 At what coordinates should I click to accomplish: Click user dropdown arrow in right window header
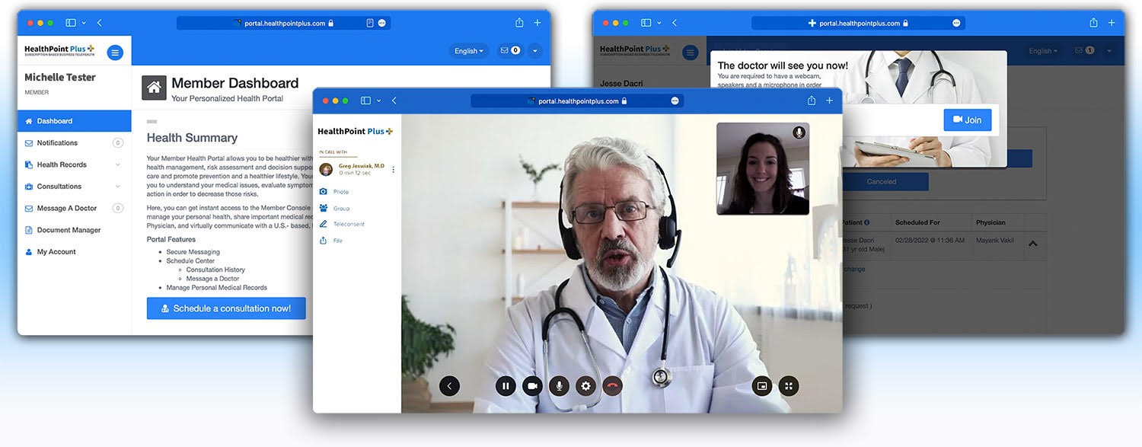pyautogui.click(x=1109, y=51)
